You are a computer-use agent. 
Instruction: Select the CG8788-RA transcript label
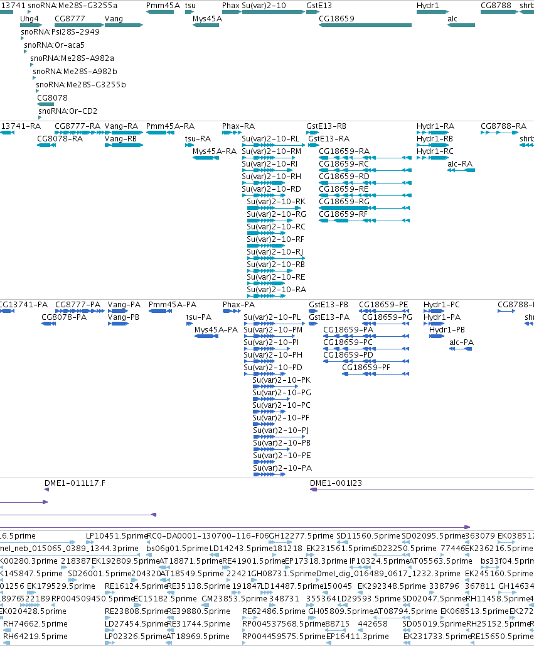pos(503,126)
